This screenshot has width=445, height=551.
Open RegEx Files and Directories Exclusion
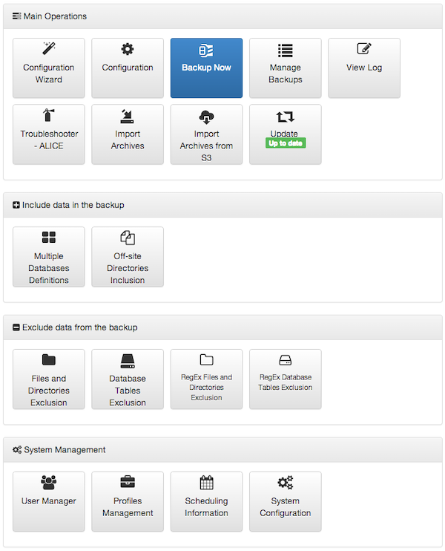[206, 379]
